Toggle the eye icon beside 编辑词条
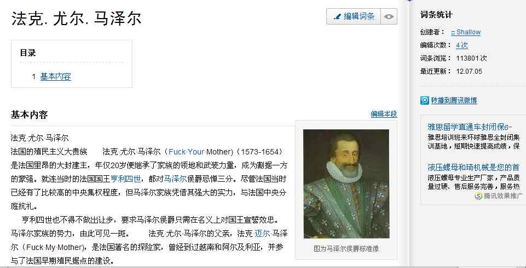Image resolution: width=526 pixels, height=268 pixels. point(389,16)
